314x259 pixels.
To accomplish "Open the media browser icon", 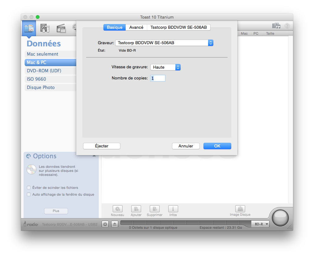I will click(x=276, y=26).
